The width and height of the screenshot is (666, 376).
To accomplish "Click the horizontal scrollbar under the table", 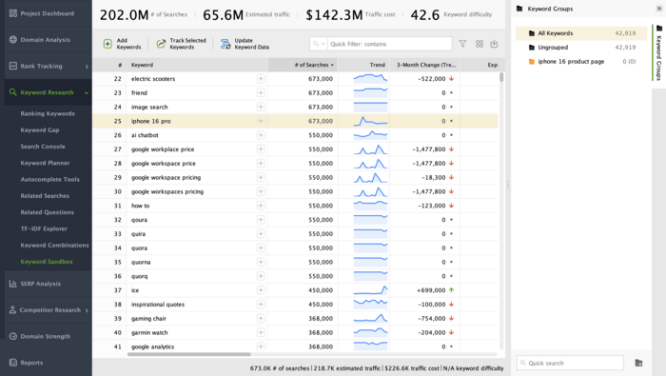I will [189, 354].
